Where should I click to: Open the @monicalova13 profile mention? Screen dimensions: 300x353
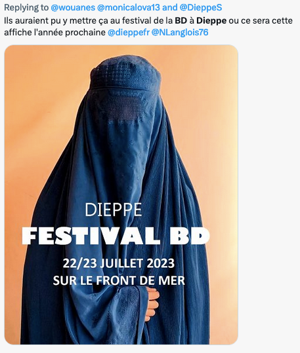point(129,8)
